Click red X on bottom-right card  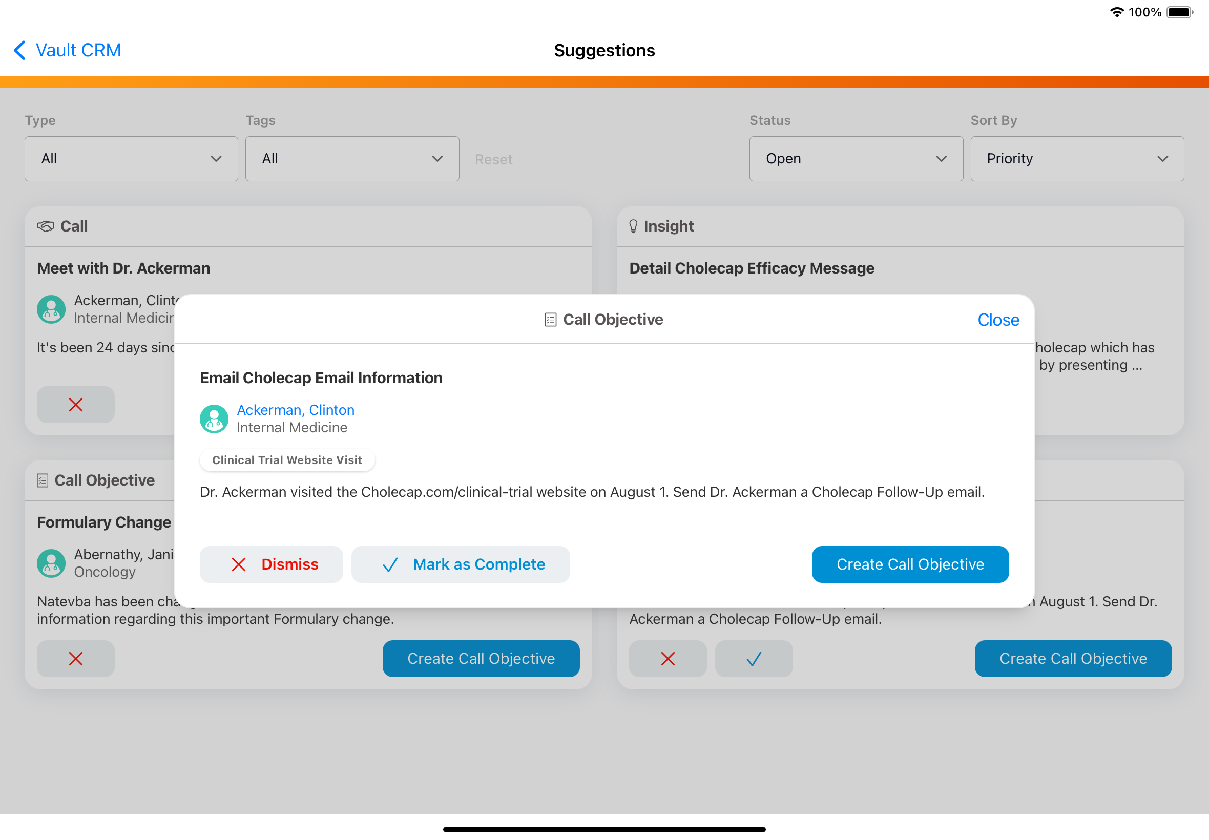668,658
